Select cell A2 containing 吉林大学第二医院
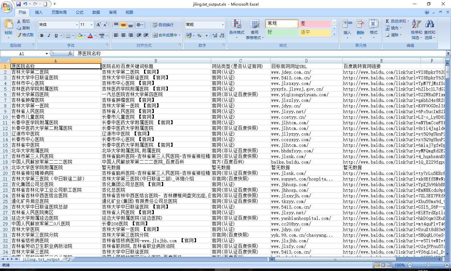Screen dimensions: 451x271 point(55,72)
